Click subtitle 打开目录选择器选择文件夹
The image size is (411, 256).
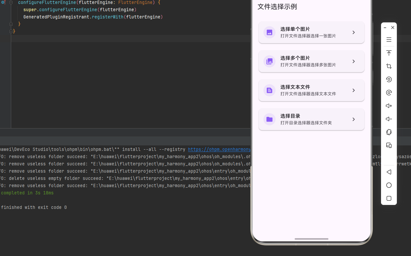306,123
